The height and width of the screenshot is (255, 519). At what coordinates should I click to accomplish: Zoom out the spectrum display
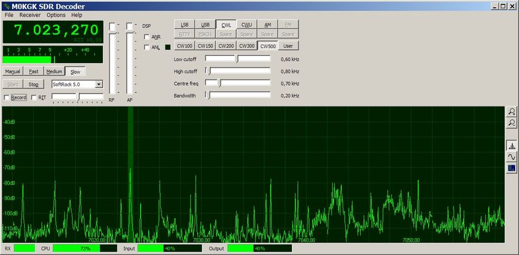coord(512,123)
